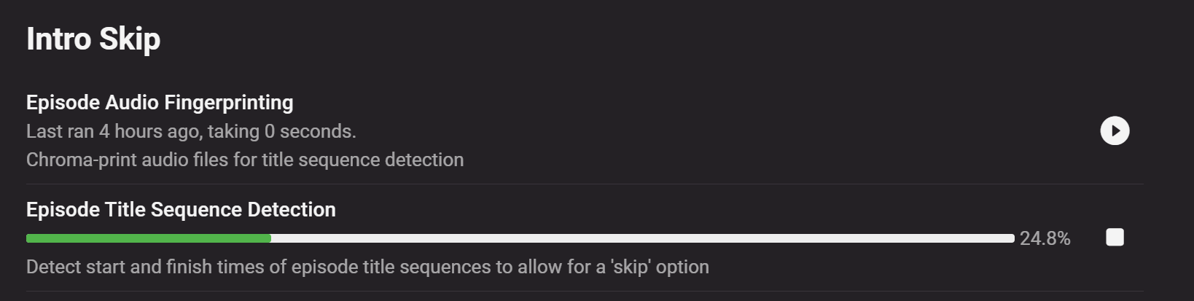Click the word "Skip" in the heading

130,39
